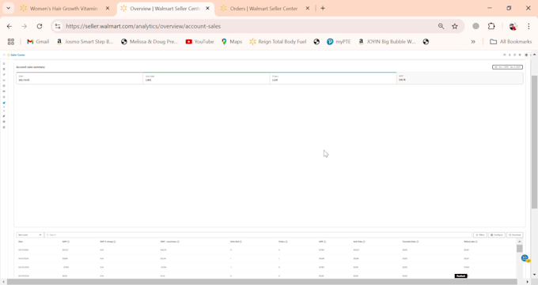Open the tab search dropdown arrow
This screenshot has width=538, height=285.
point(8,8)
